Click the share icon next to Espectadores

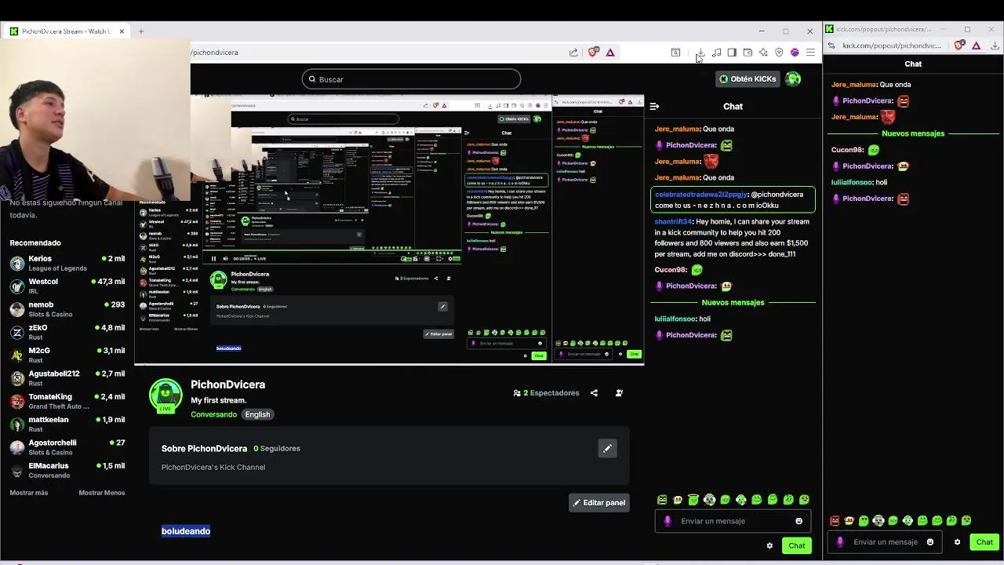coord(594,393)
